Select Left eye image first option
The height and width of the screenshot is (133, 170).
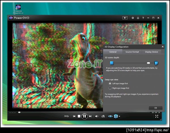tap(118, 83)
